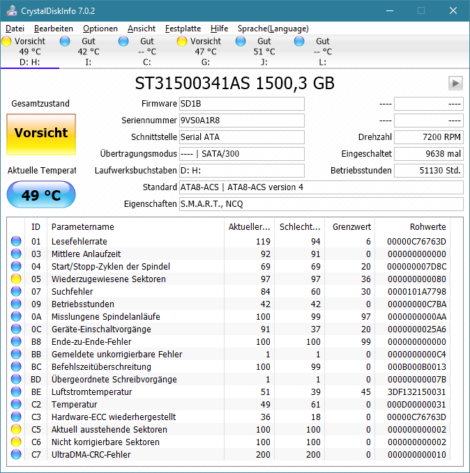Click the status orb for Start/Stopp-Zyklen der Spindel
Image resolution: width=470 pixels, height=473 pixels.
coord(16,266)
